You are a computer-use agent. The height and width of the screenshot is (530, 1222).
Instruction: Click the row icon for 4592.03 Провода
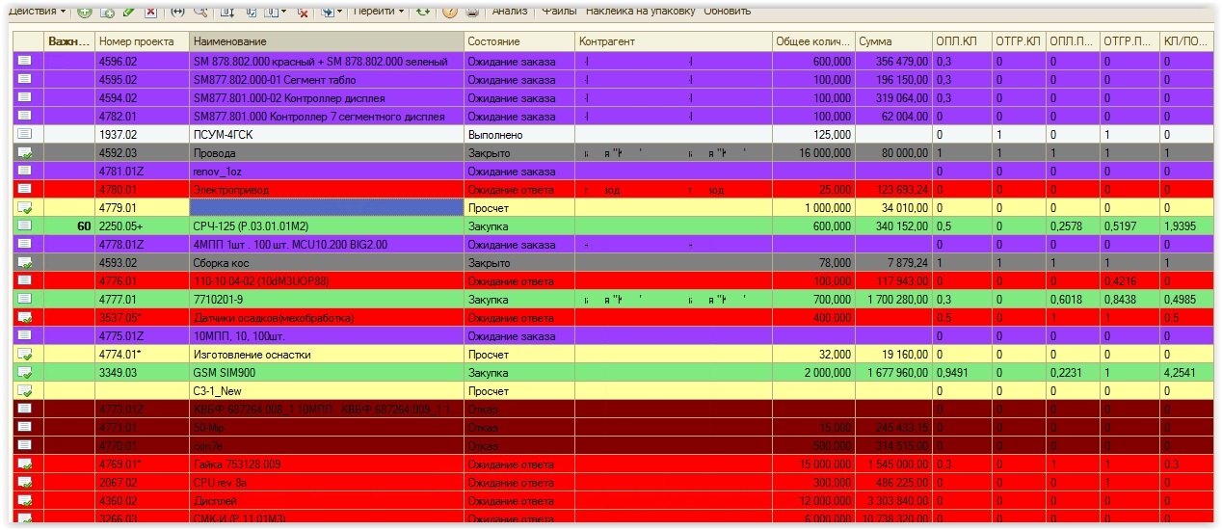pos(24,152)
